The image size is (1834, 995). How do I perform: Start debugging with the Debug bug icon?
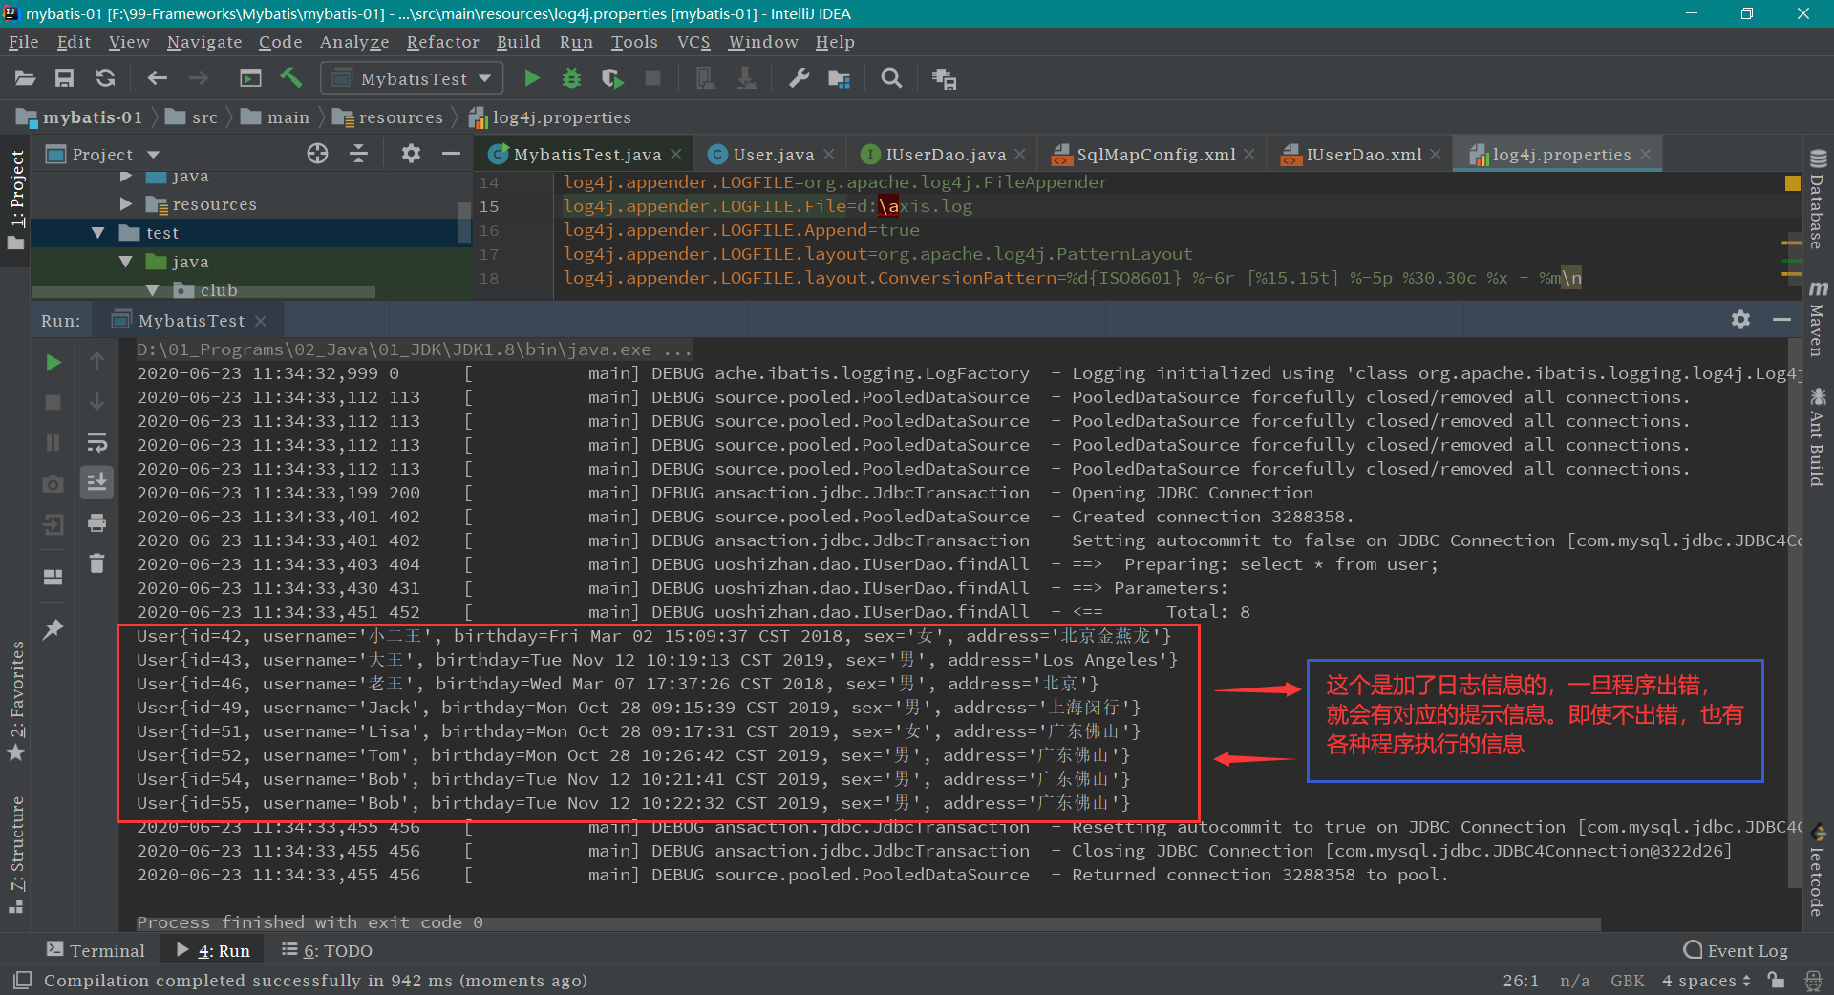click(571, 78)
